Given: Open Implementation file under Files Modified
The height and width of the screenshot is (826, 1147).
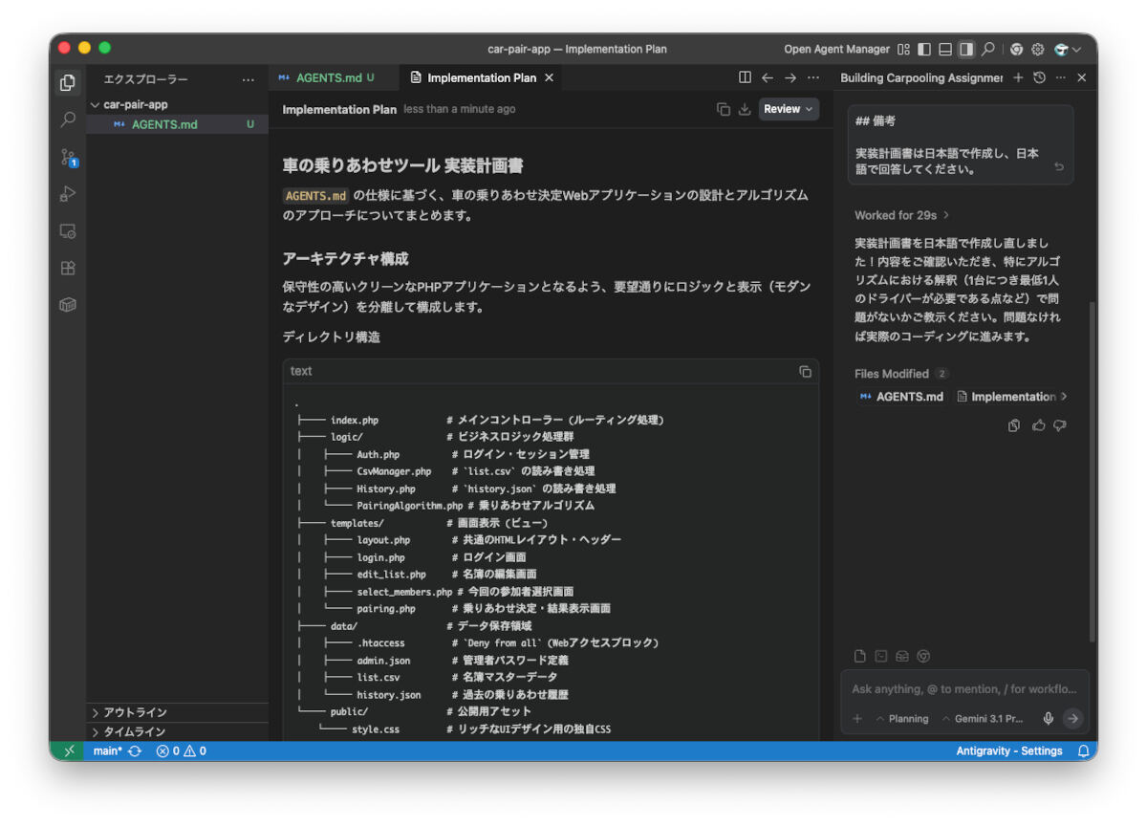Looking at the screenshot, I should coord(1006,396).
